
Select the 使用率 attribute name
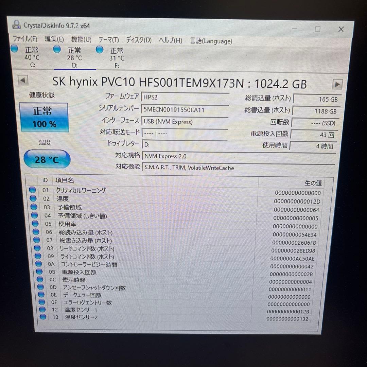pyautogui.click(x=67, y=224)
